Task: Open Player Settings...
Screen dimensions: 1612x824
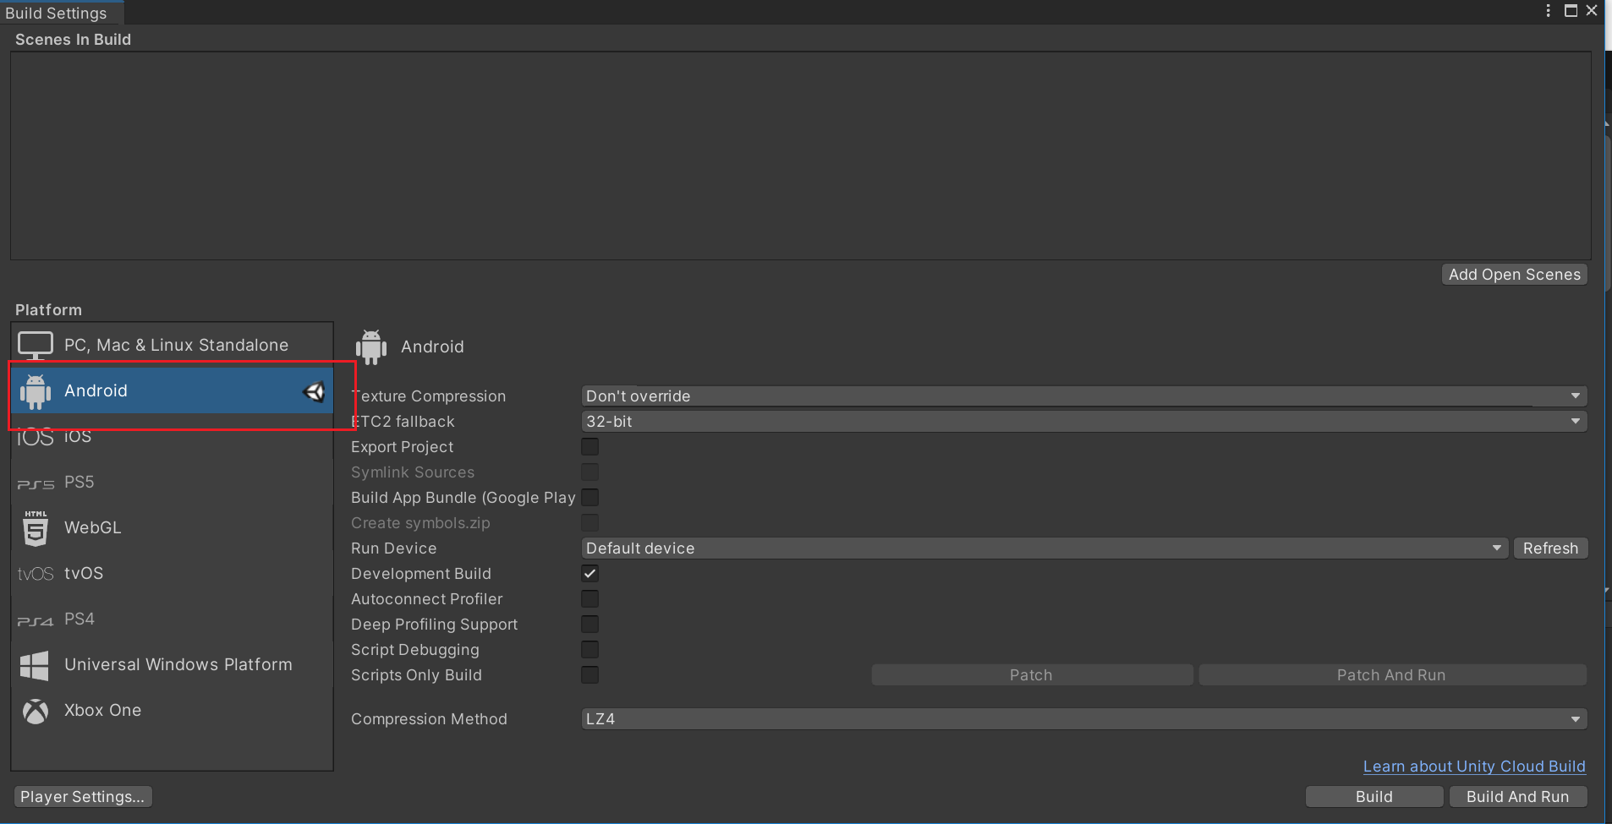Action: (82, 796)
